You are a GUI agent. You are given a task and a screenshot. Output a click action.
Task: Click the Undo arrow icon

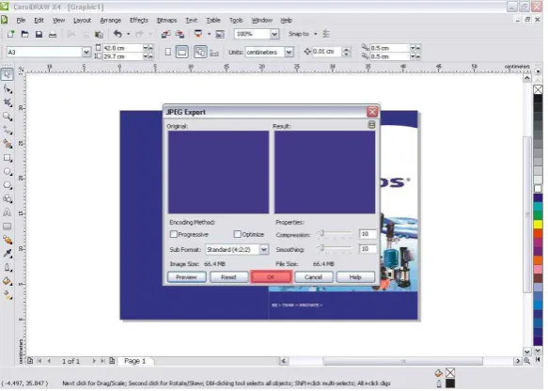(x=117, y=34)
